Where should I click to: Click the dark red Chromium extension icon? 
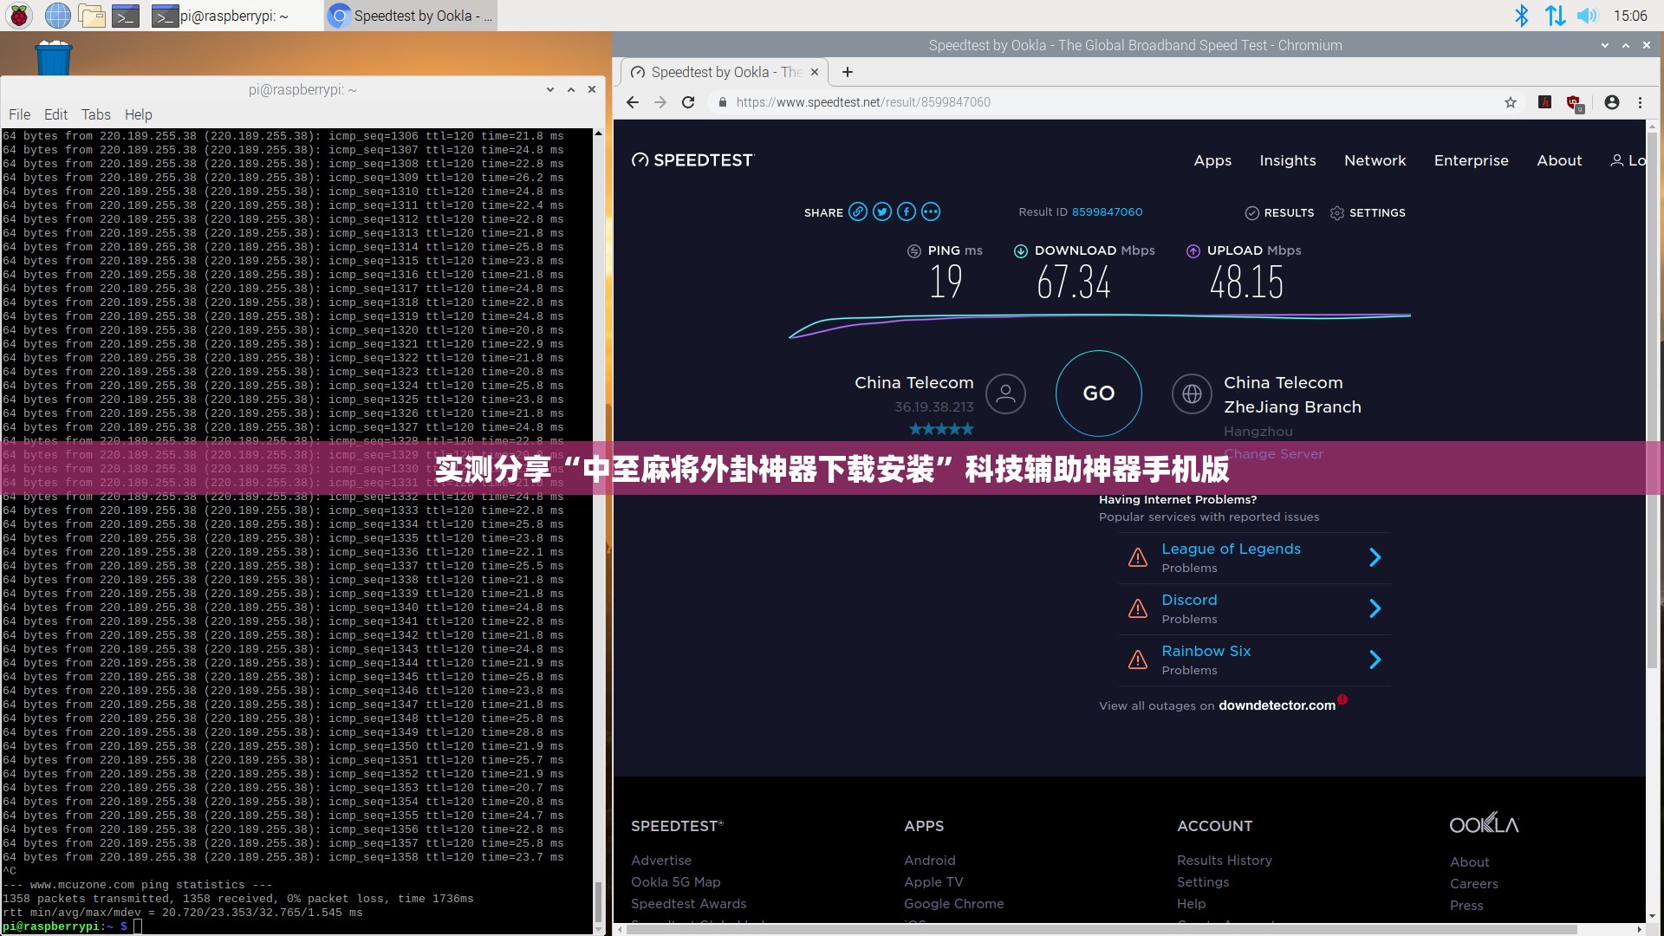[1544, 102]
